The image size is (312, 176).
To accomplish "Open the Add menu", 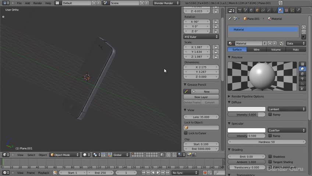I will coord(28,3).
